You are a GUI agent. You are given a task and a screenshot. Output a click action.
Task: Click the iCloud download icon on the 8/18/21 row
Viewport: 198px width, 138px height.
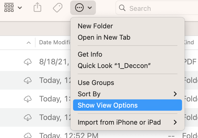pos(28,62)
